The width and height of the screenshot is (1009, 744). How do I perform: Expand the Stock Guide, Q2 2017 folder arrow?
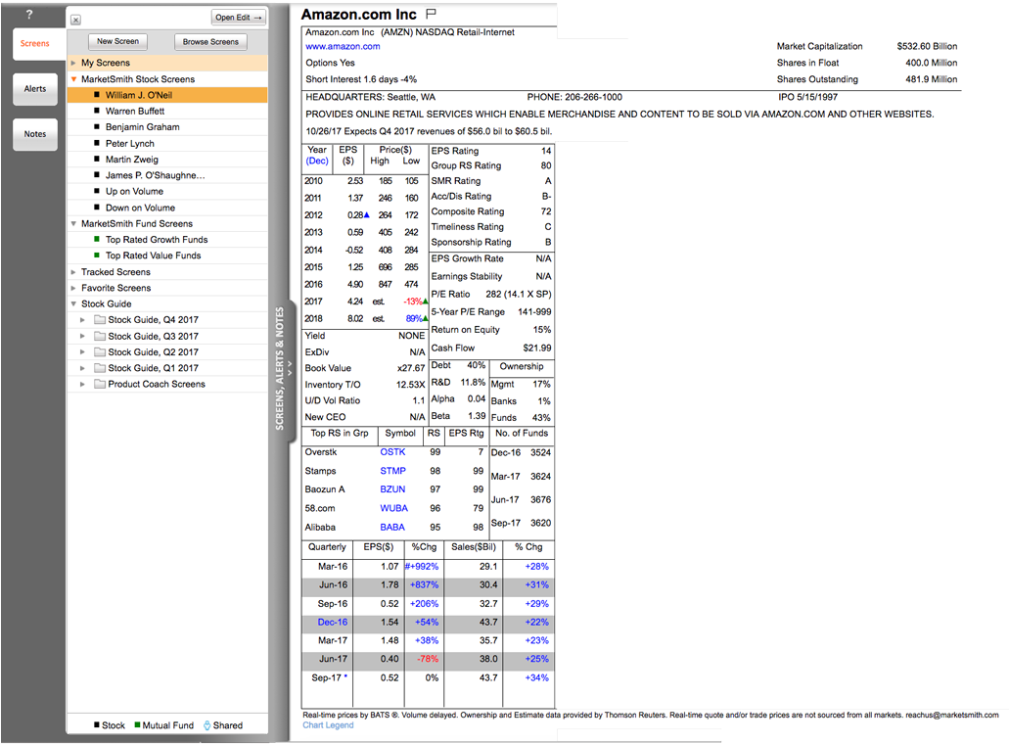[x=83, y=352]
